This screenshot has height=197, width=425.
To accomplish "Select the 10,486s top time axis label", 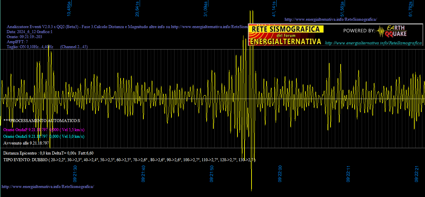I will (69, 9).
